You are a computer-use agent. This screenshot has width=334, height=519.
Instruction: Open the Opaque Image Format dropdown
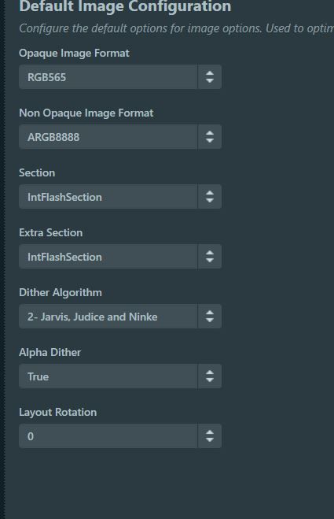(x=120, y=77)
